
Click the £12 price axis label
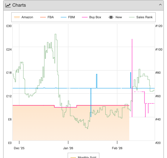(9, 96)
